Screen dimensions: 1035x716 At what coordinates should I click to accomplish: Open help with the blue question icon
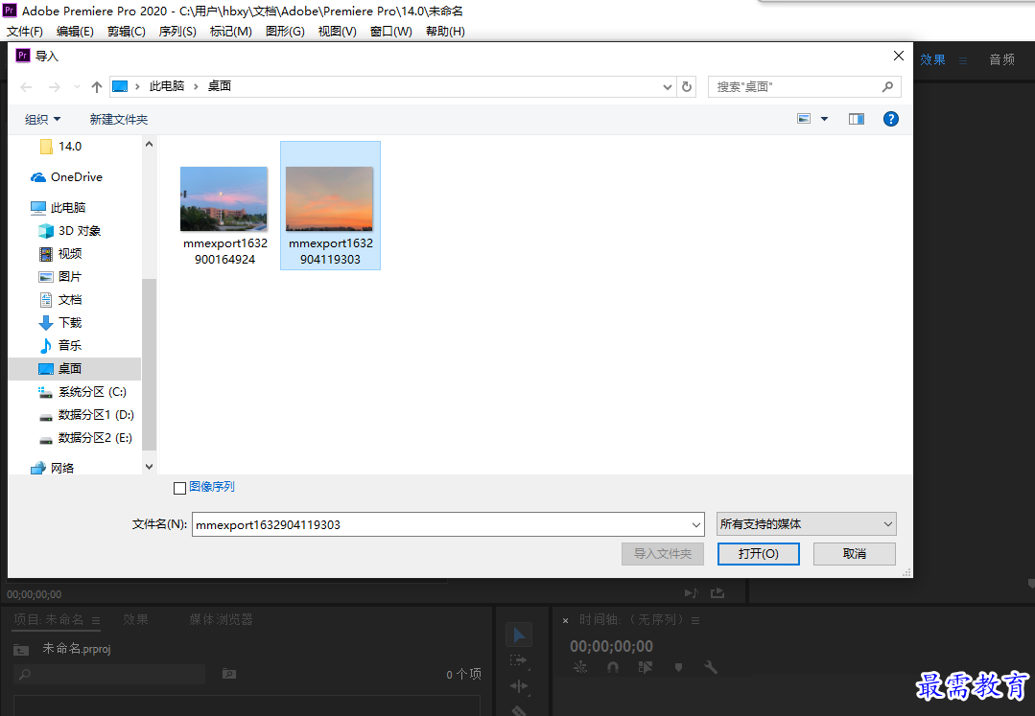(890, 119)
